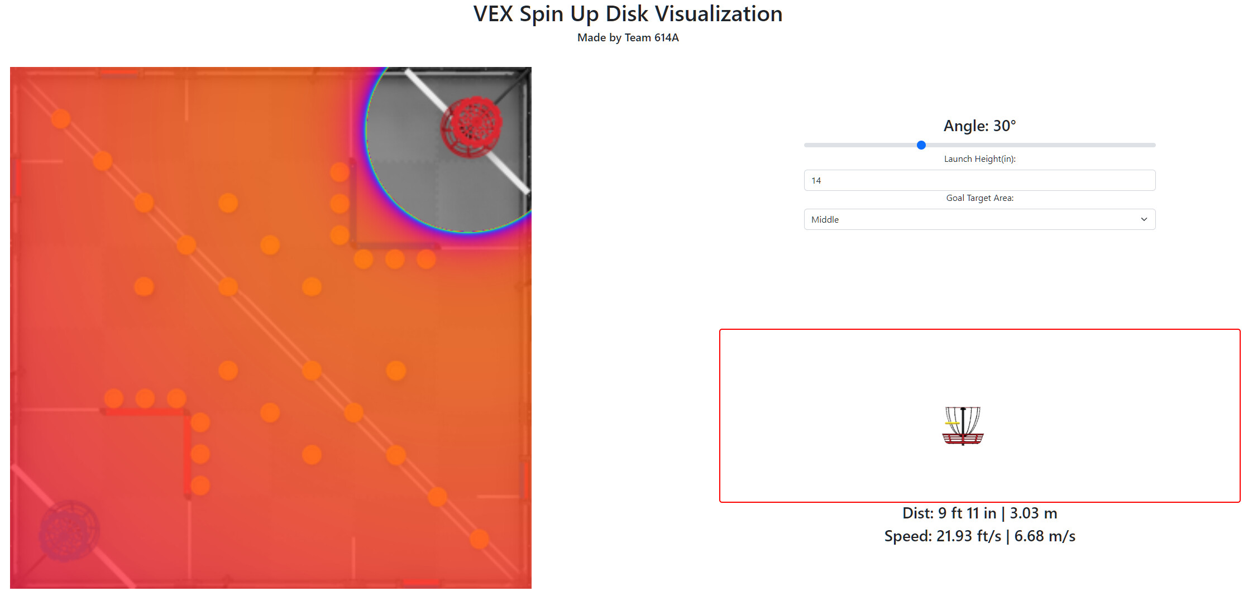Click the Made by Team 614A text
Screen dimensions: 1248x596
pos(628,37)
